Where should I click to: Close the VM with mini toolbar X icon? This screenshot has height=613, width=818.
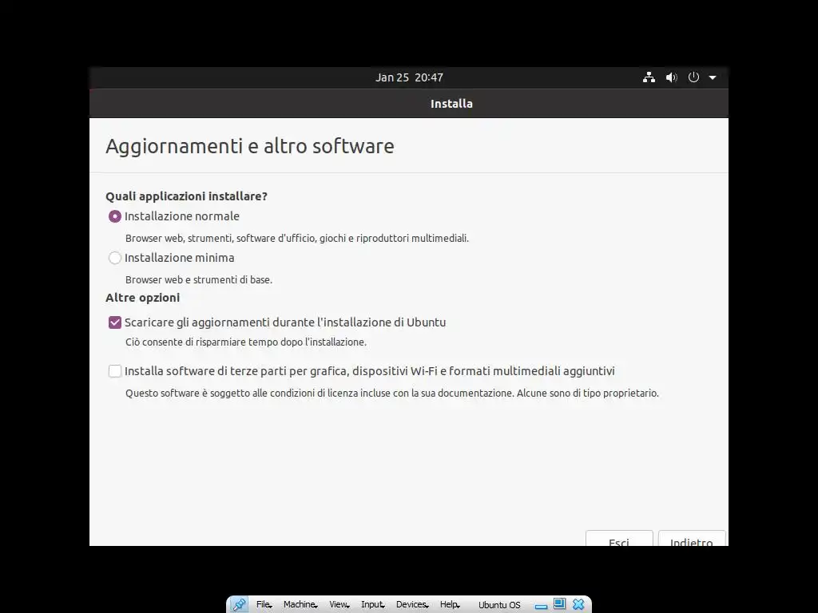(x=578, y=604)
